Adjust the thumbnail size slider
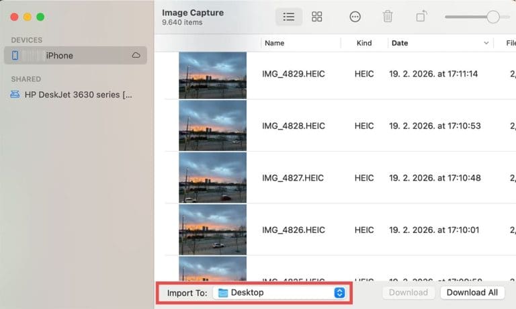Image resolution: width=516 pixels, height=309 pixels. pos(493,17)
